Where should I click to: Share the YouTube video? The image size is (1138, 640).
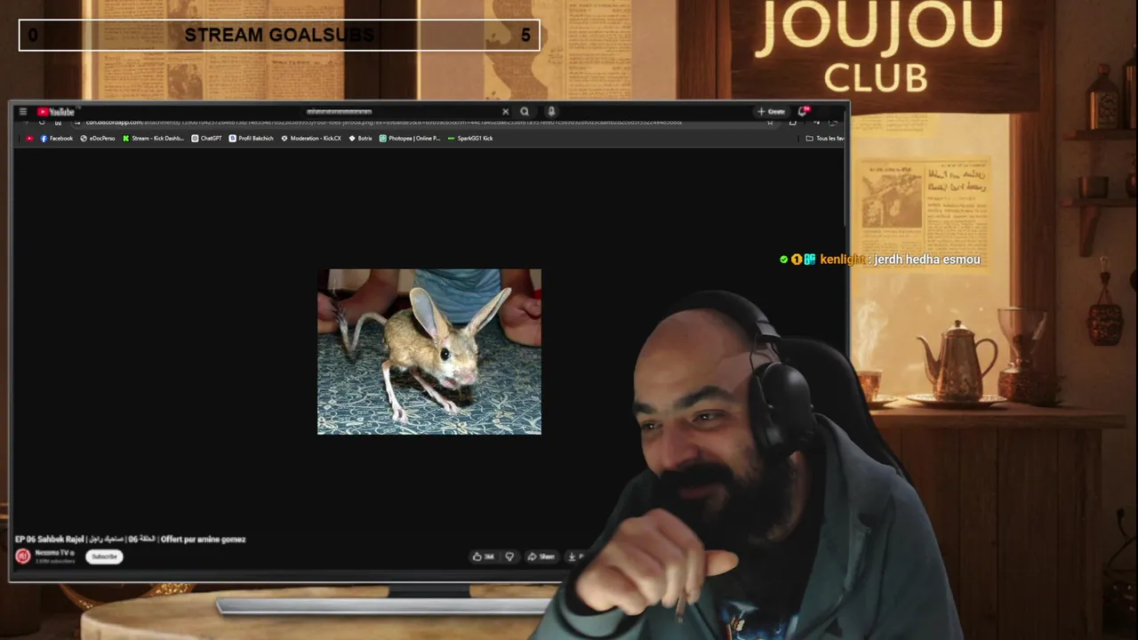tap(541, 556)
